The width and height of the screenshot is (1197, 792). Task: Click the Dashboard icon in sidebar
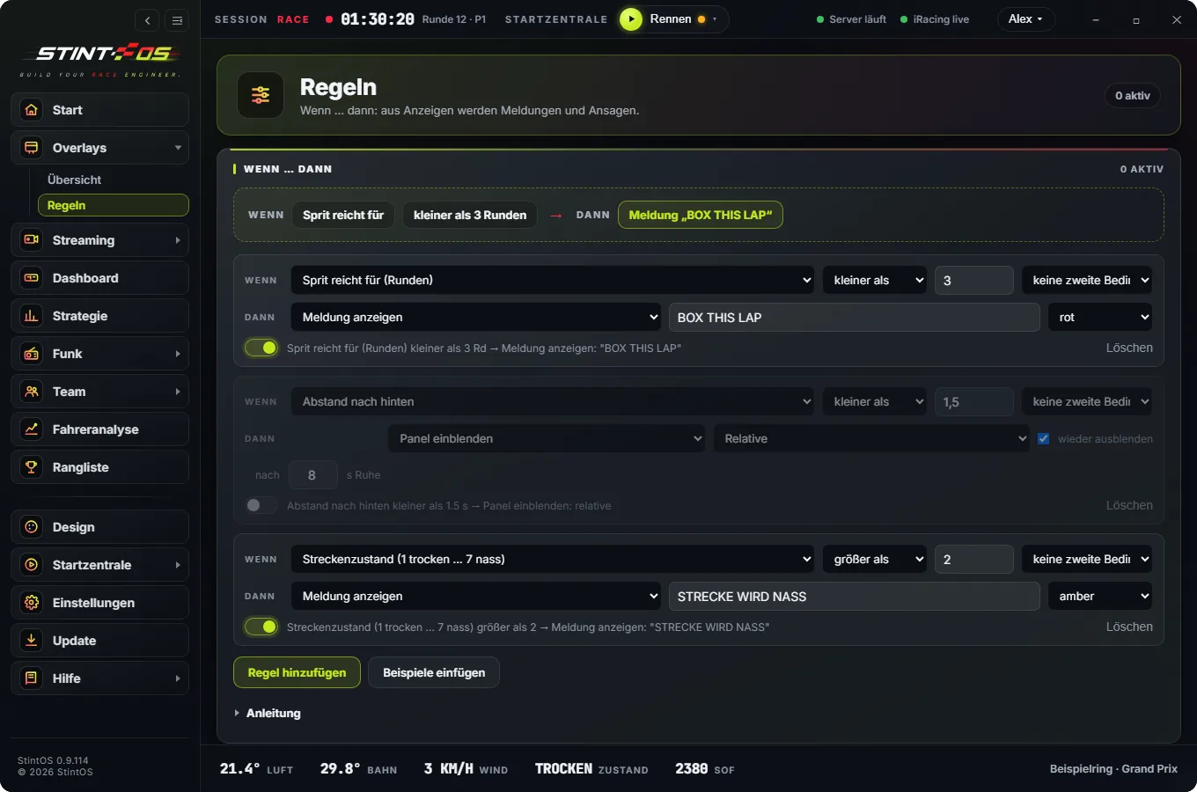click(x=32, y=278)
